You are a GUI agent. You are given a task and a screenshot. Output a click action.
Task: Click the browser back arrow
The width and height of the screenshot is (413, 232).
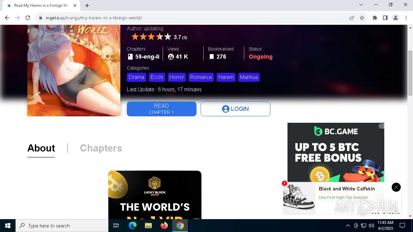(x=7, y=18)
